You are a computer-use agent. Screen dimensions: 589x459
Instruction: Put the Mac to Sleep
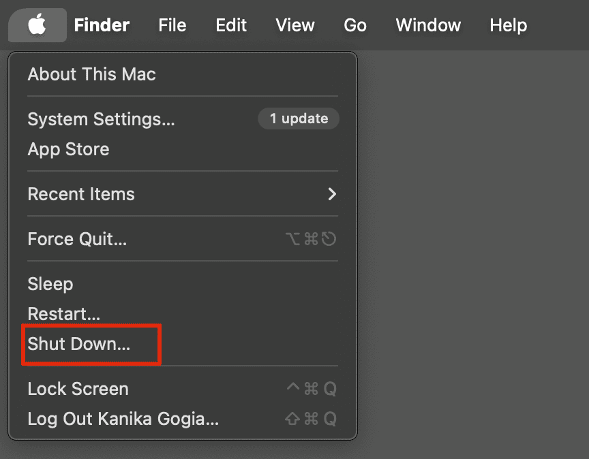(x=50, y=284)
